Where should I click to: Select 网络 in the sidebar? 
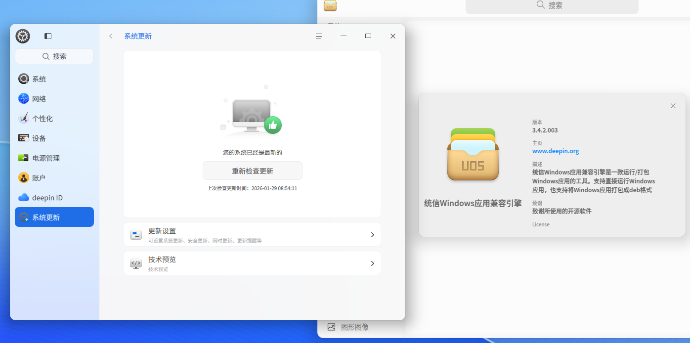coord(54,98)
